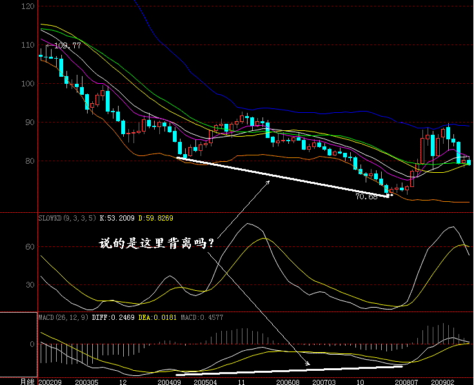Click the K:53.2009 value readout

[x=117, y=218]
